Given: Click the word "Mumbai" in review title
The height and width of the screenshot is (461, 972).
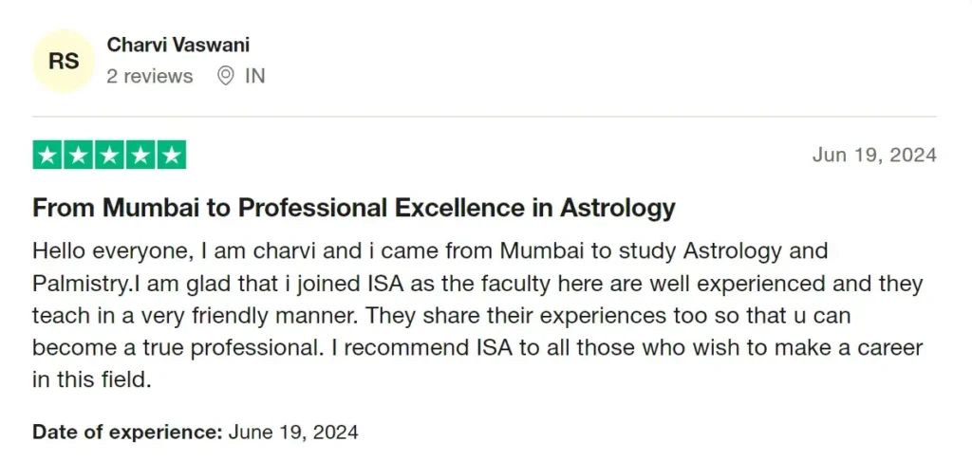Looking at the screenshot, I should click(152, 209).
